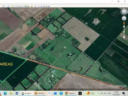Pick up the Street View pegman
The width and height of the screenshot is (128, 96).
point(124,23)
